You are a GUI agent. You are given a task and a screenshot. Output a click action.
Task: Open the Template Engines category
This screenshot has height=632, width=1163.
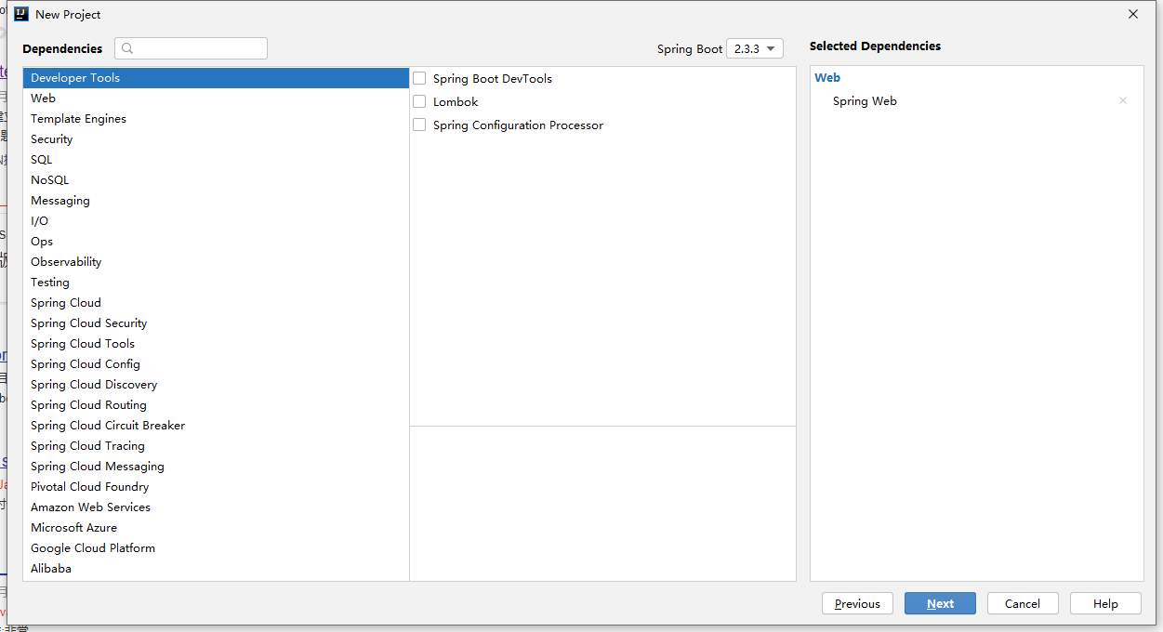coord(78,119)
